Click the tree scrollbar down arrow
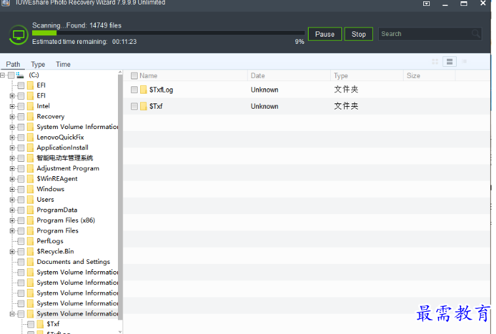The image size is (496, 334). point(120,331)
